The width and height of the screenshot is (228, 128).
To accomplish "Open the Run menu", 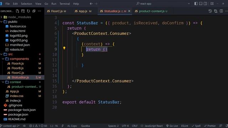I will [x=54, y=4].
